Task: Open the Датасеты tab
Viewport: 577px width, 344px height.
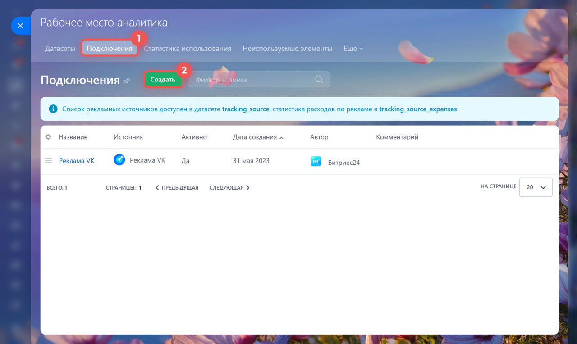Action: tap(60, 48)
